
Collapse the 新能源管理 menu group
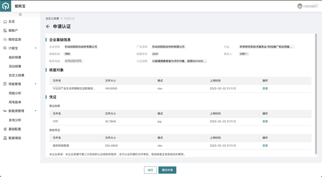[36, 111]
